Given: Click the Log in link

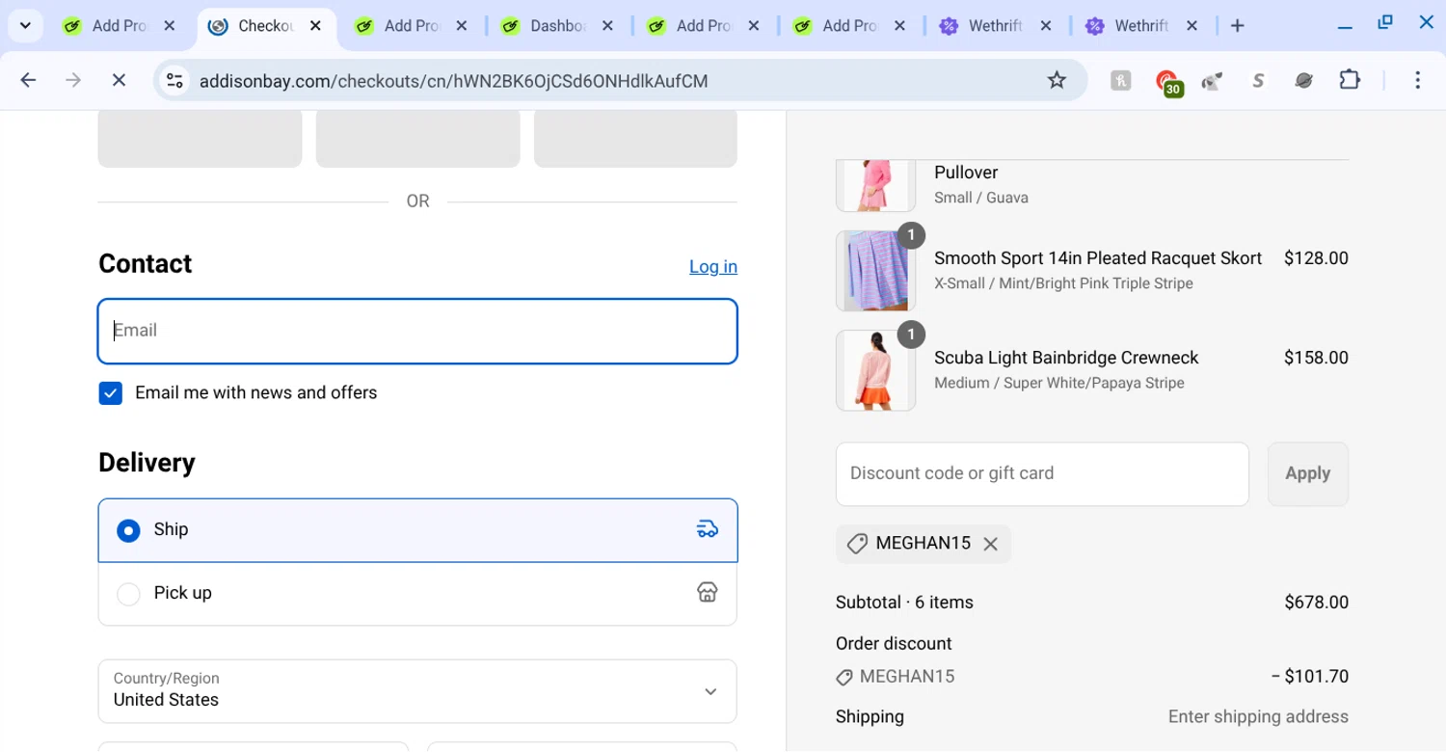Looking at the screenshot, I should click(x=713, y=267).
